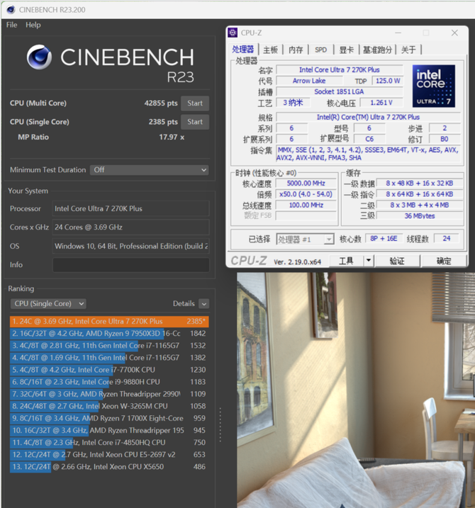Open the 工具 dropdown arrow in CPU-Z
Image resolution: width=475 pixels, height=508 pixels.
point(368,261)
